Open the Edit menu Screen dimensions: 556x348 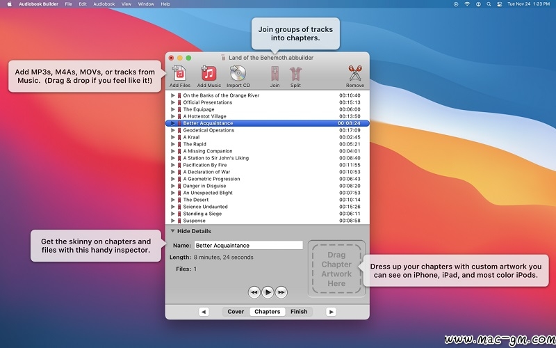[83, 4]
